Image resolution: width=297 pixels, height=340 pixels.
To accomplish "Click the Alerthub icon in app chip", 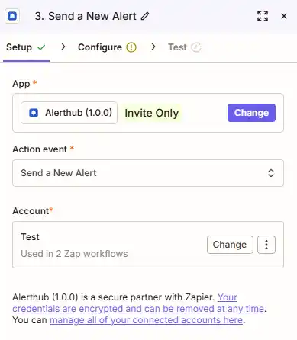I will pyautogui.click(x=34, y=113).
